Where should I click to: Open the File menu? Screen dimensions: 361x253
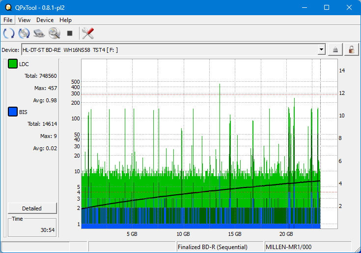coord(8,20)
